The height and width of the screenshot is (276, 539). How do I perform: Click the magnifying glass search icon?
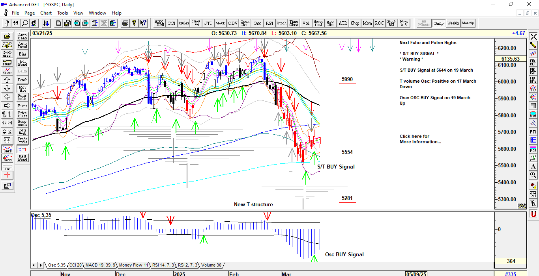25,23
